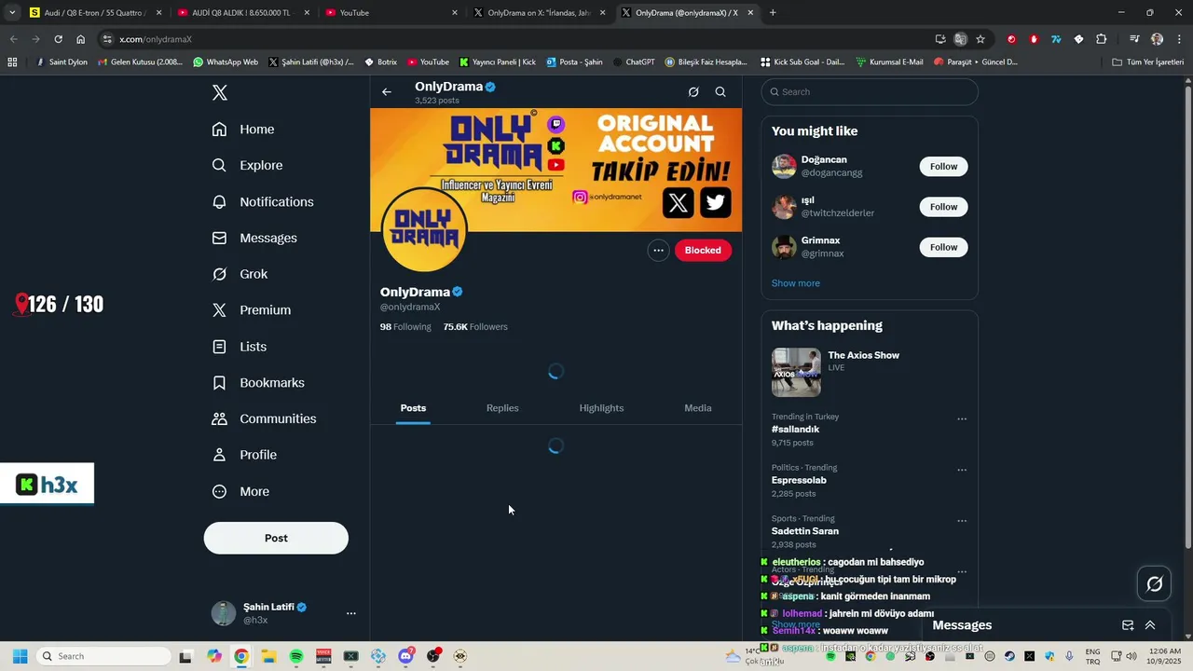Open Messages in the left sidebar
This screenshot has height=671, width=1193.
254,238
